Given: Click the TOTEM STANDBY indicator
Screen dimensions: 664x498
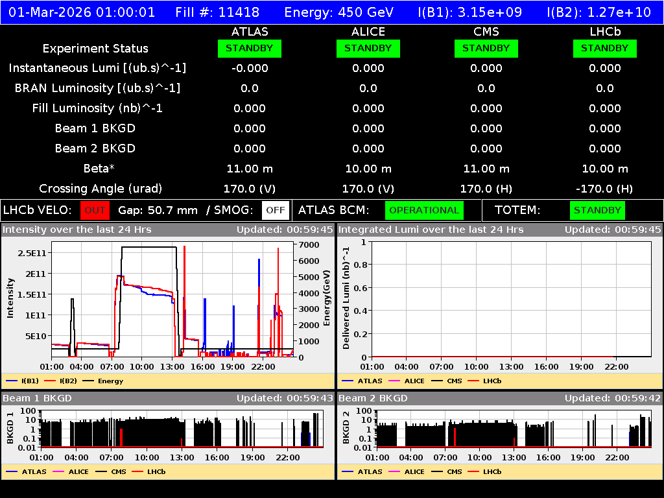Looking at the screenshot, I should tap(597, 210).
